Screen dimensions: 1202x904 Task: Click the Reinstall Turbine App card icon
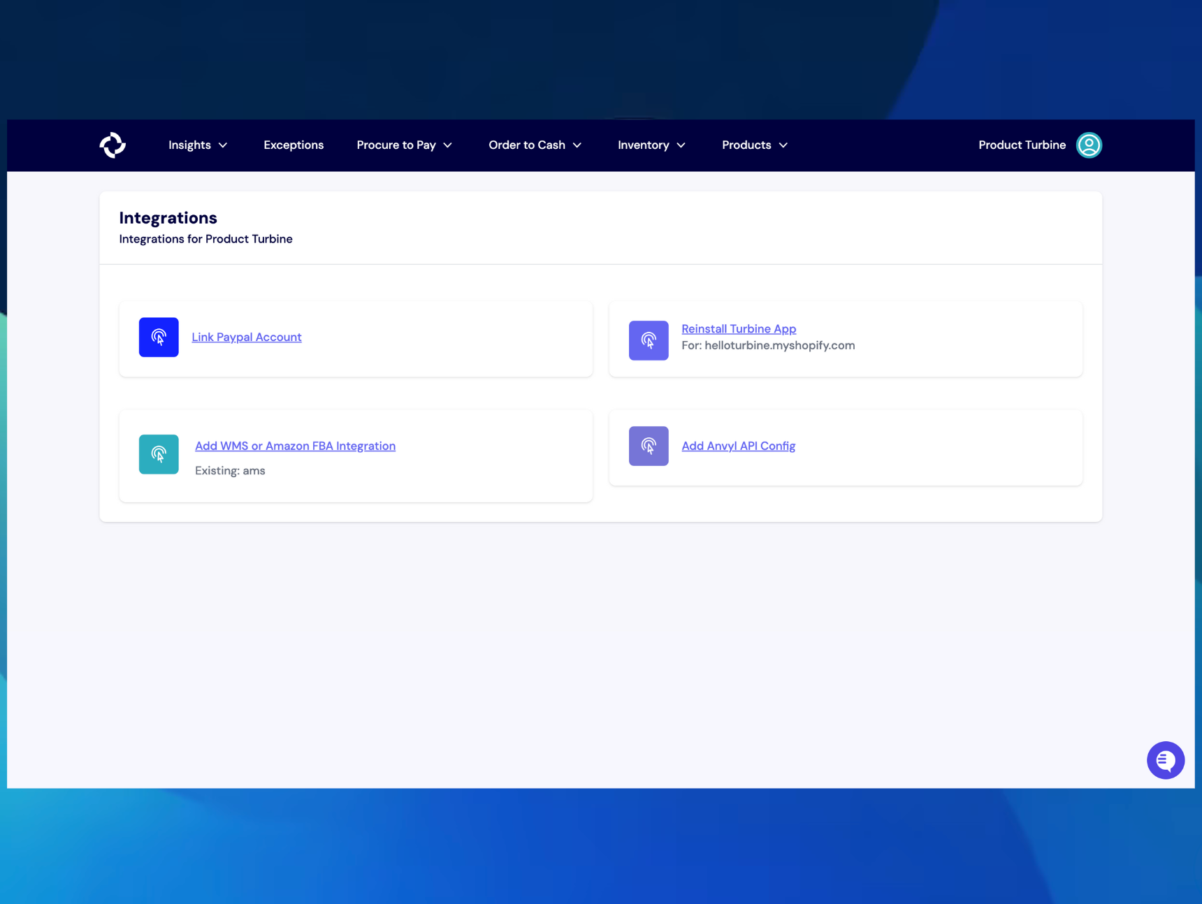[648, 340]
